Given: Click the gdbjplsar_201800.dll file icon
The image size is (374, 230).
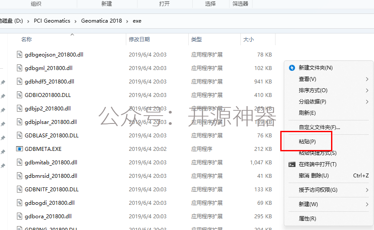Looking at the screenshot, I should pyautogui.click(x=20, y=122).
